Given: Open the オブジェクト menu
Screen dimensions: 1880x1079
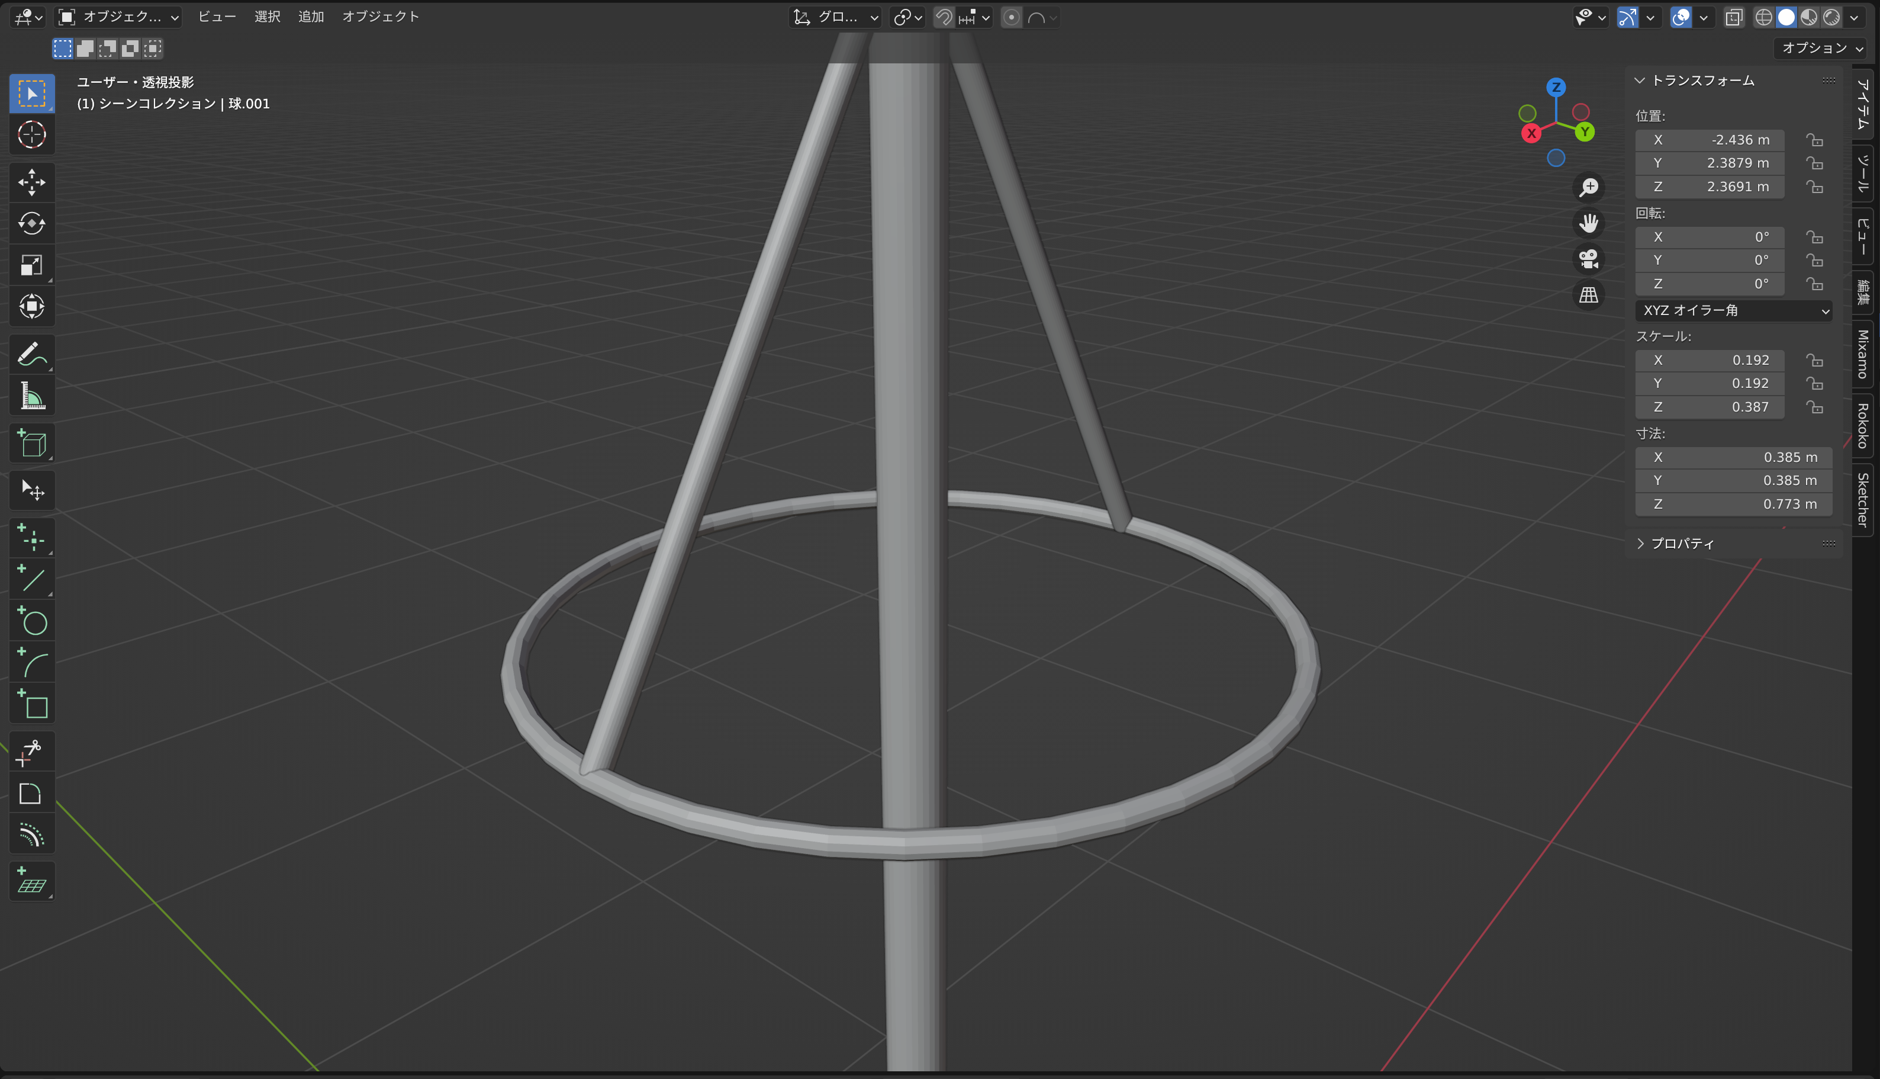Looking at the screenshot, I should click(x=381, y=17).
